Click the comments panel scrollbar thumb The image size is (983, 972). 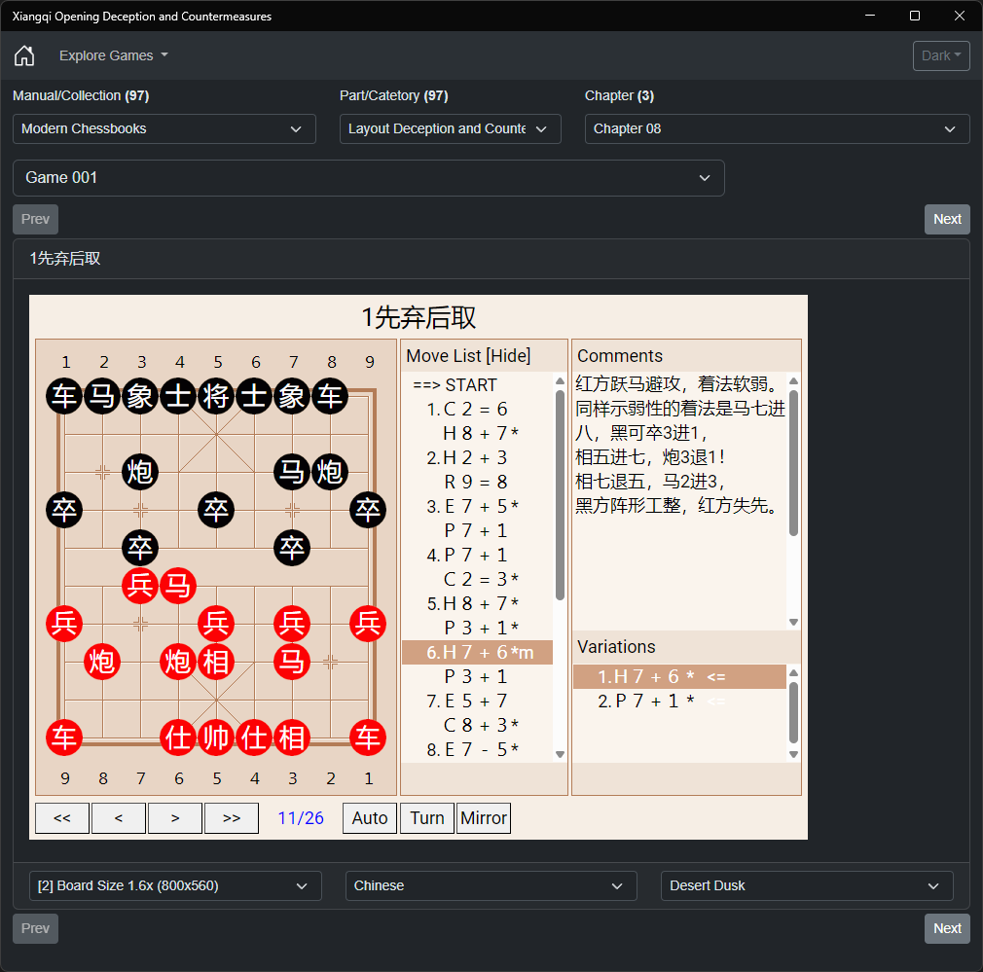(793, 462)
